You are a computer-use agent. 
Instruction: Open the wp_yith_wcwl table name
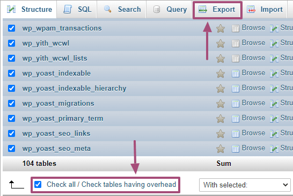click(46, 43)
